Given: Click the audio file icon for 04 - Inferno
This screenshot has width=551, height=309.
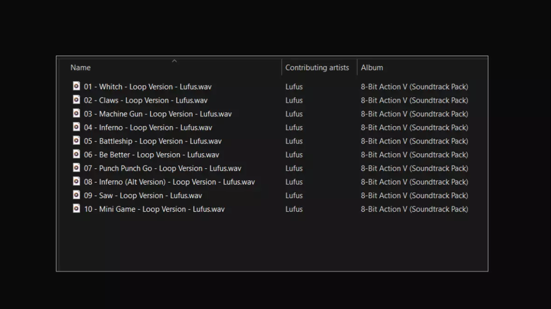Looking at the screenshot, I should tap(76, 127).
